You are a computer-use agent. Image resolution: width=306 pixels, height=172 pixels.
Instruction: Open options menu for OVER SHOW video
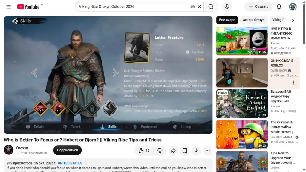[294, 83]
